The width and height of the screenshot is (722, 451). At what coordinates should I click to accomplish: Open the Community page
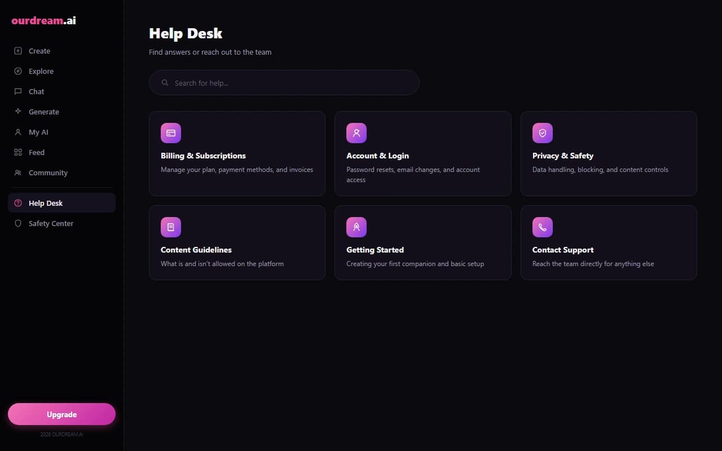click(x=61, y=173)
